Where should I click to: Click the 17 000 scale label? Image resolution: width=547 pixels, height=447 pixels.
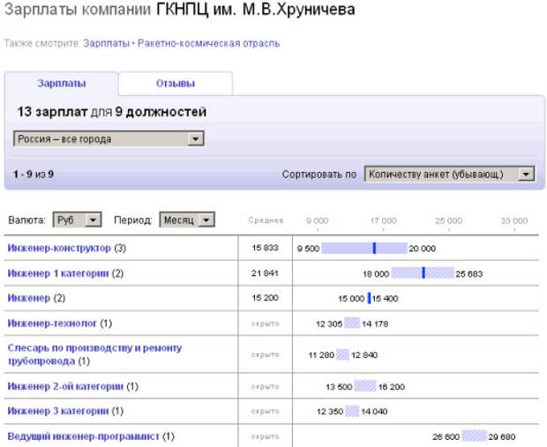(384, 220)
